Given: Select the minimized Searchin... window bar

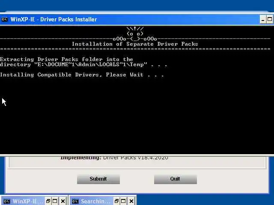Looking at the screenshot, I should point(103,201).
